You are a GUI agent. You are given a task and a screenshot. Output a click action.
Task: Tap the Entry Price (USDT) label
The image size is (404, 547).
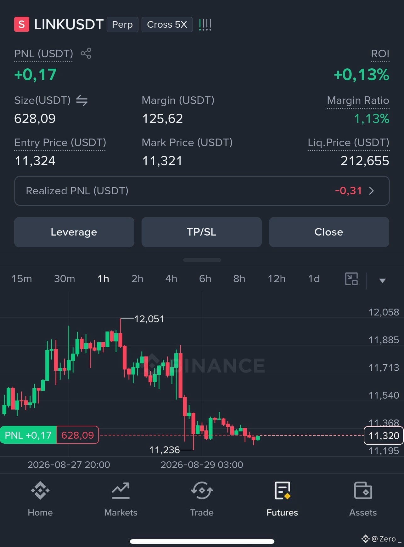click(60, 143)
